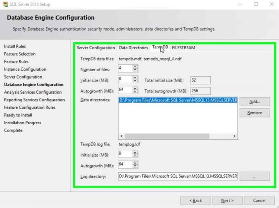Click Install Rules in the steps list
Screen dimensions: 279x208
(15, 47)
